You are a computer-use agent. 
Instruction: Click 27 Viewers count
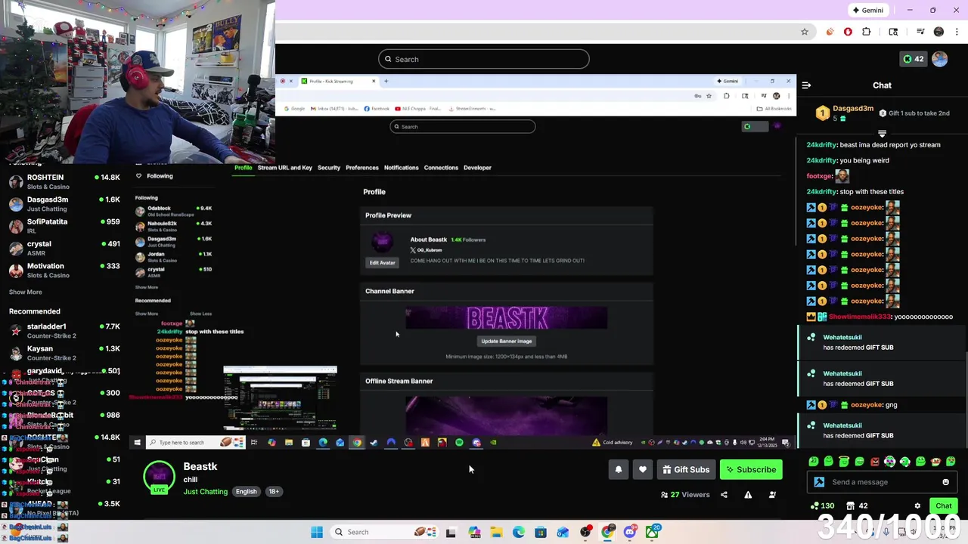pos(685,495)
